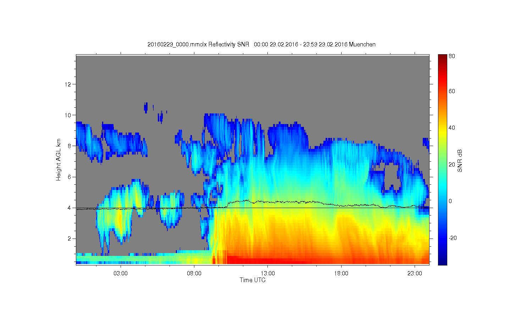Click the 'Height AGL km' axis label
The height and width of the screenshot is (319, 532).
pos(59,159)
